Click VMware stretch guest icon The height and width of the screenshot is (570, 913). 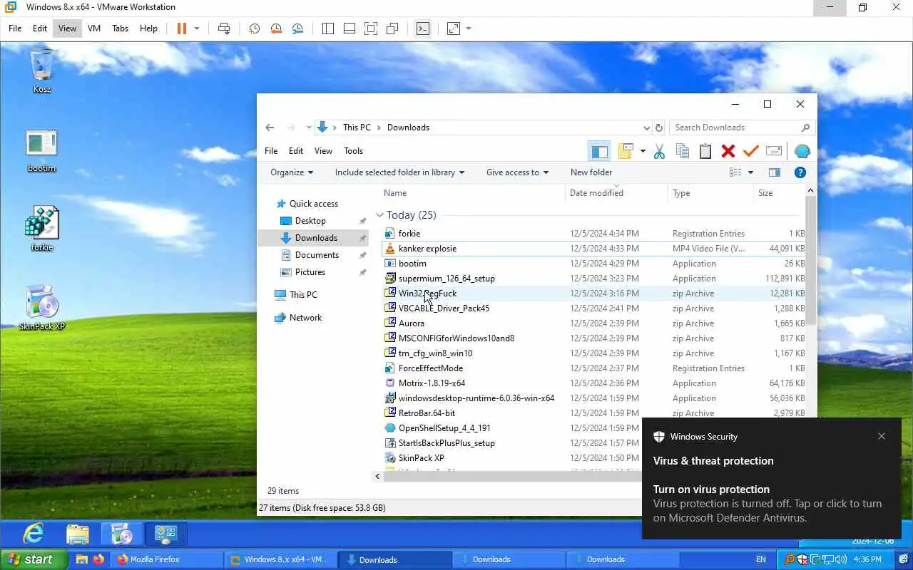coord(454,28)
